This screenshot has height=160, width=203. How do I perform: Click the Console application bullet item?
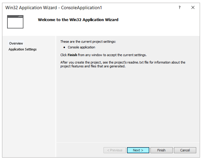(81, 47)
